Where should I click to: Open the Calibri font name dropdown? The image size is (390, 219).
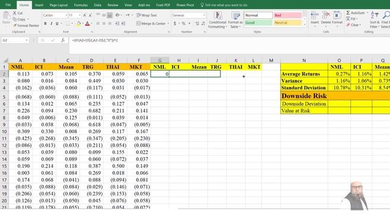click(66, 15)
